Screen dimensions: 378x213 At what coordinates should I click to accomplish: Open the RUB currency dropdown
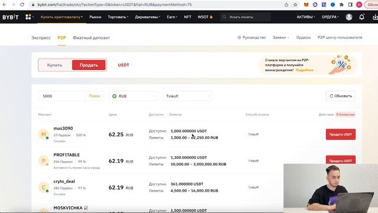[133, 96]
